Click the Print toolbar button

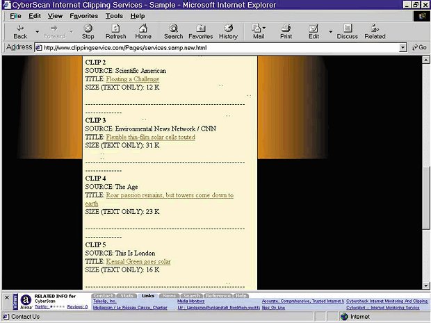point(286,32)
